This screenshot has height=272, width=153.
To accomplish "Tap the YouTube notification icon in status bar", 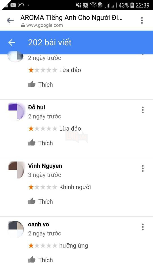I will tap(13, 5).
